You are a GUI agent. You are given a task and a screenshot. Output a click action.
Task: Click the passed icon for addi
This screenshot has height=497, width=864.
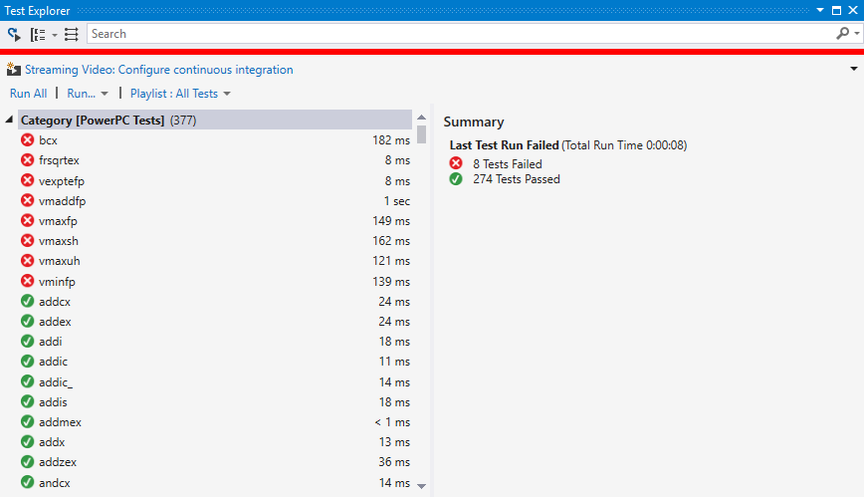[x=27, y=341]
